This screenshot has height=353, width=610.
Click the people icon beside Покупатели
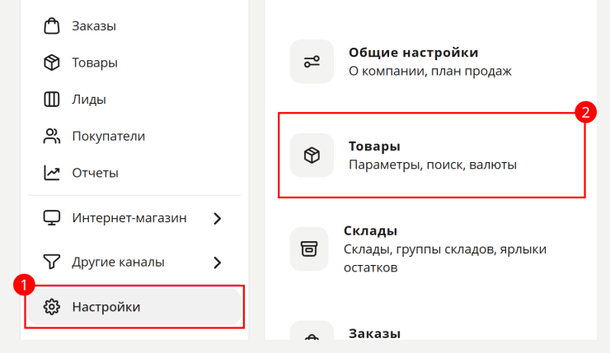[x=51, y=137]
